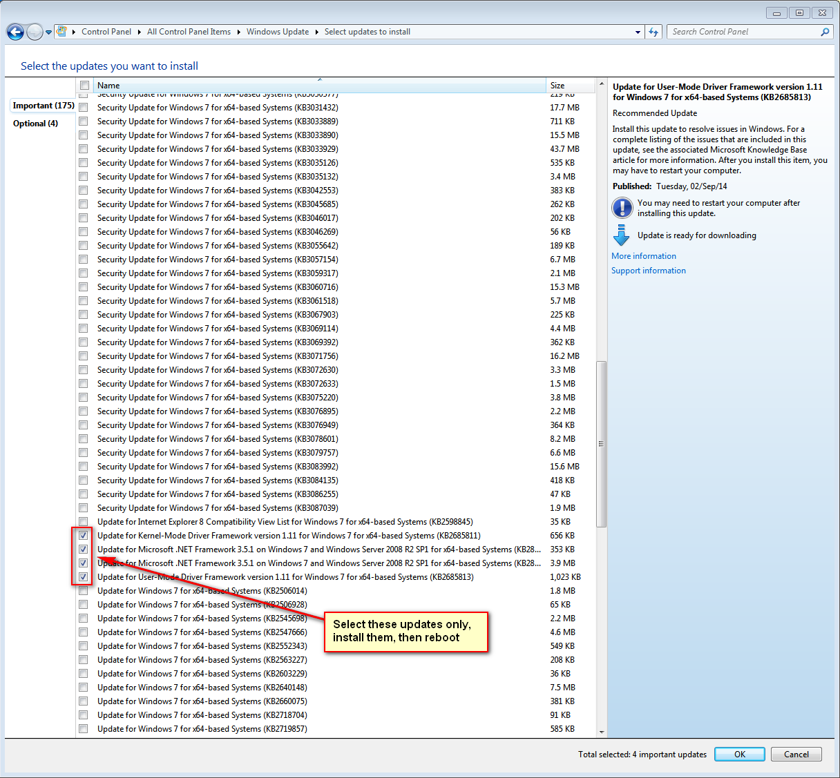Click the address bar refresh icon
The image size is (840, 778).
click(x=653, y=32)
